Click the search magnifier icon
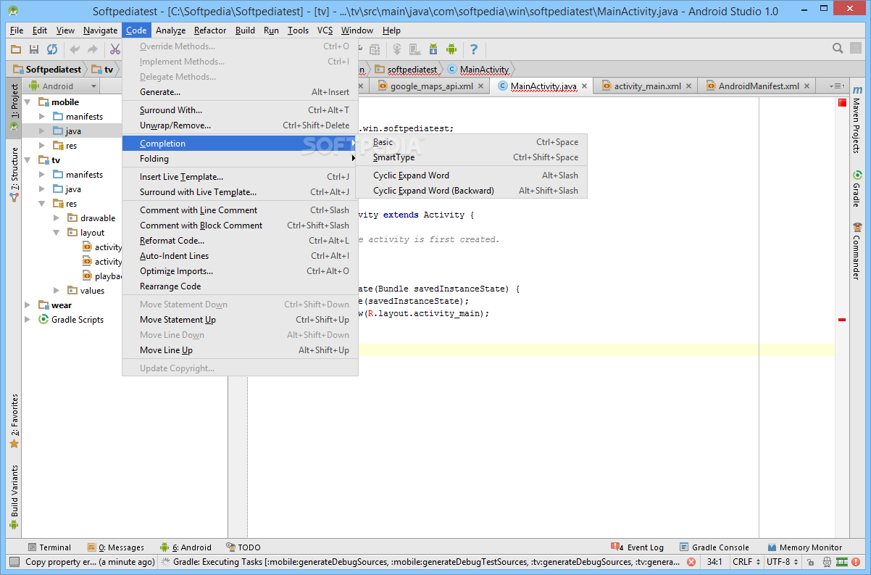 click(838, 49)
